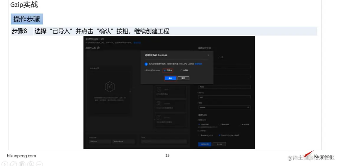Click the second field in bottom-left section

(123, 142)
